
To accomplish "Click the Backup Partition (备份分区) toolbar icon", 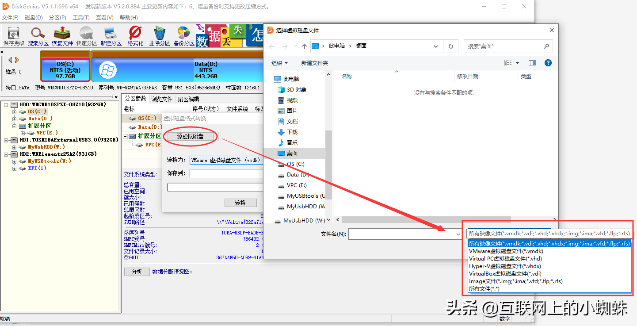I will (184, 36).
